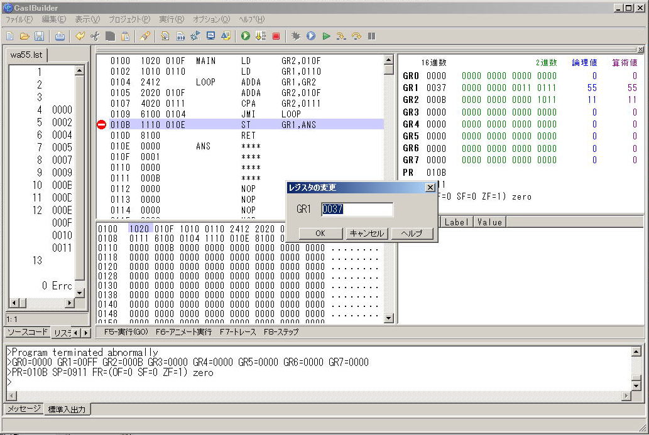Toggle the breakpoint marker at address 010B
This screenshot has width=649, height=435.
coord(102,125)
